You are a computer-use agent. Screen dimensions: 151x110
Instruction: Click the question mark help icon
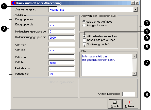pyautogui.click(x=133, y=3)
